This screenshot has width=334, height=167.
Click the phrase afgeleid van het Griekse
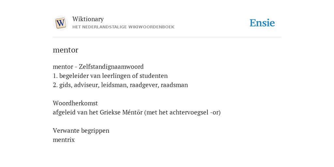point(87,113)
